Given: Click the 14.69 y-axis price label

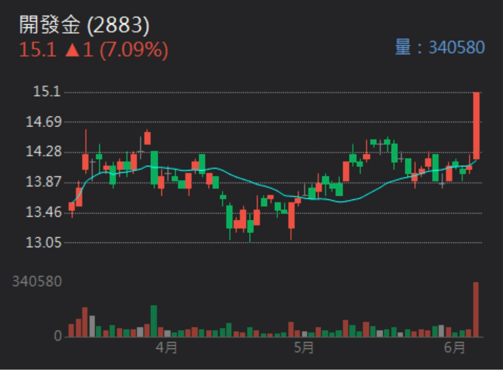Looking at the screenshot, I should (x=43, y=122).
